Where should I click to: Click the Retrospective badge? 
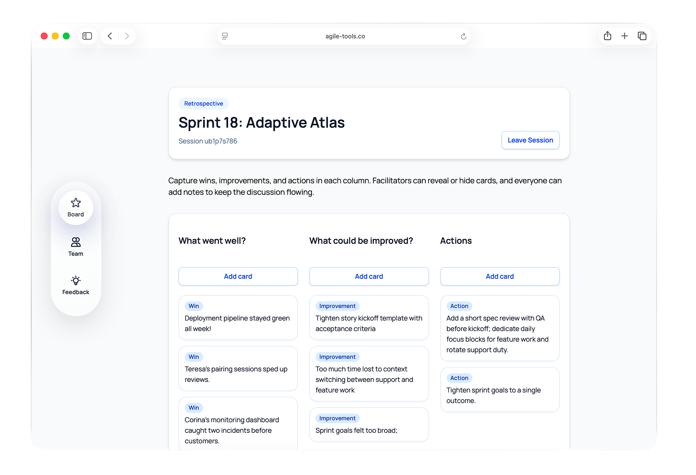(204, 103)
